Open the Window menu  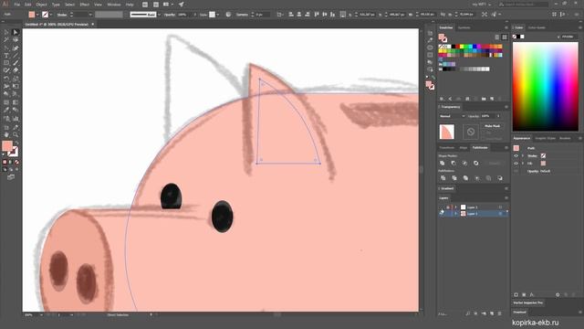coord(113,5)
